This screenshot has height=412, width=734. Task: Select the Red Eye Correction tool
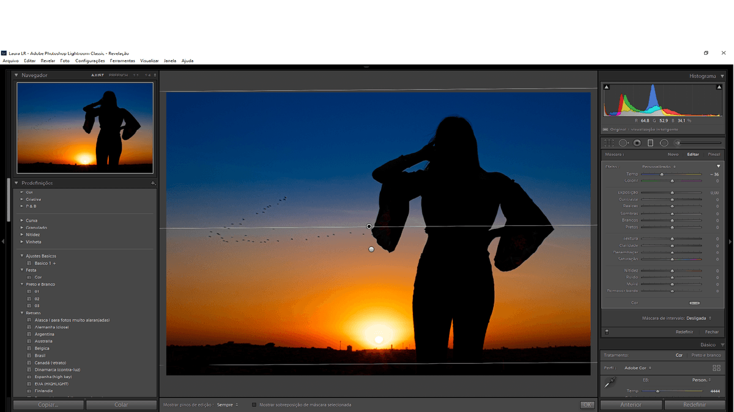[637, 143]
